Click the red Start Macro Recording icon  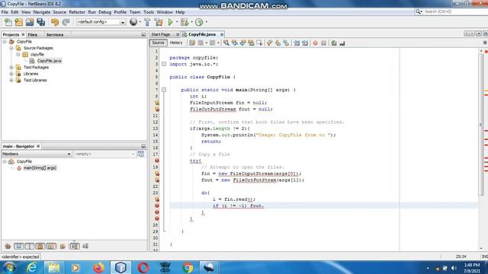tap(315, 43)
